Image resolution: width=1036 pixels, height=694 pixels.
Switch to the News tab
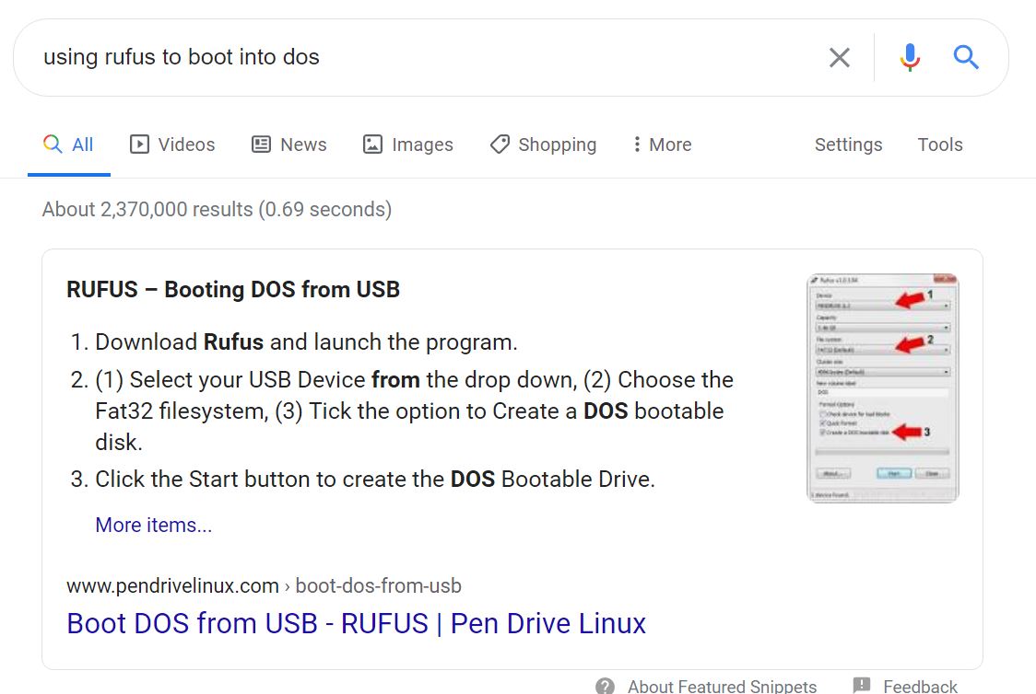(289, 145)
